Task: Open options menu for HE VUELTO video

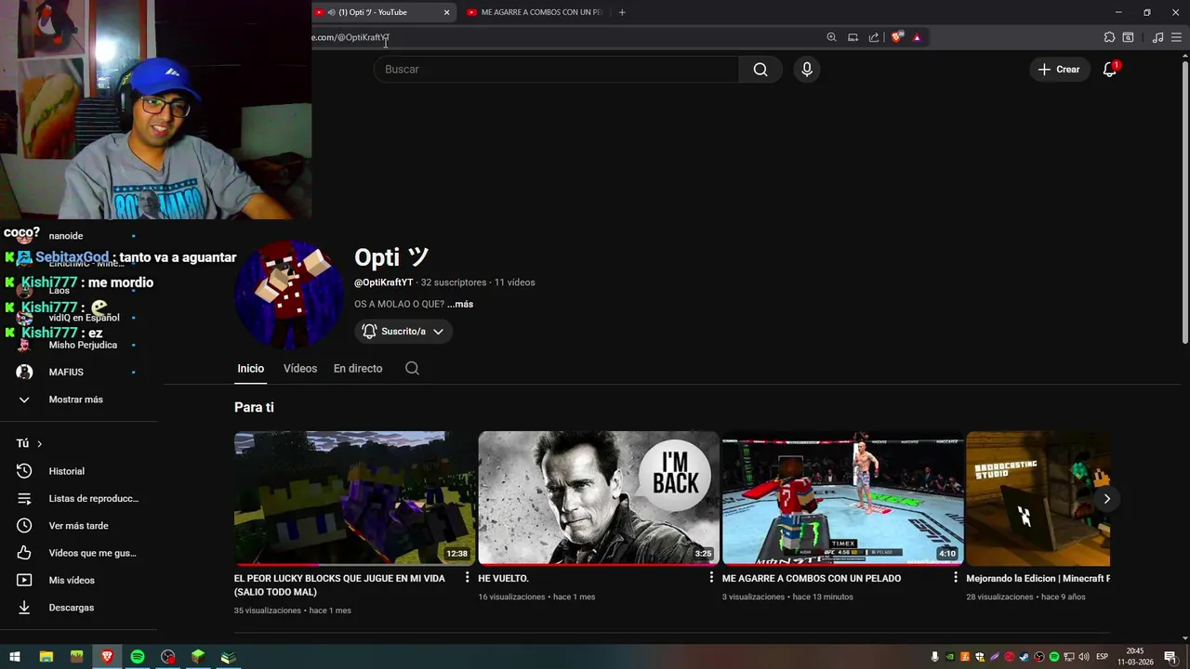Action: click(711, 578)
